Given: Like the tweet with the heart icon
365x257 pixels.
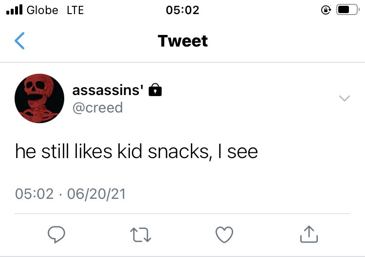Looking at the screenshot, I should pos(224,235).
